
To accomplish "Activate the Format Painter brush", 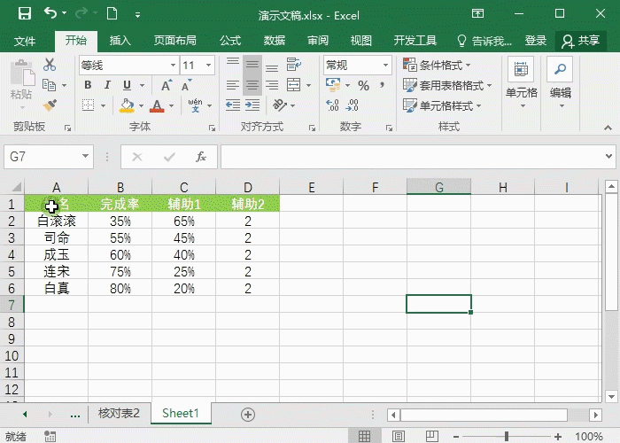I will pos(50,105).
